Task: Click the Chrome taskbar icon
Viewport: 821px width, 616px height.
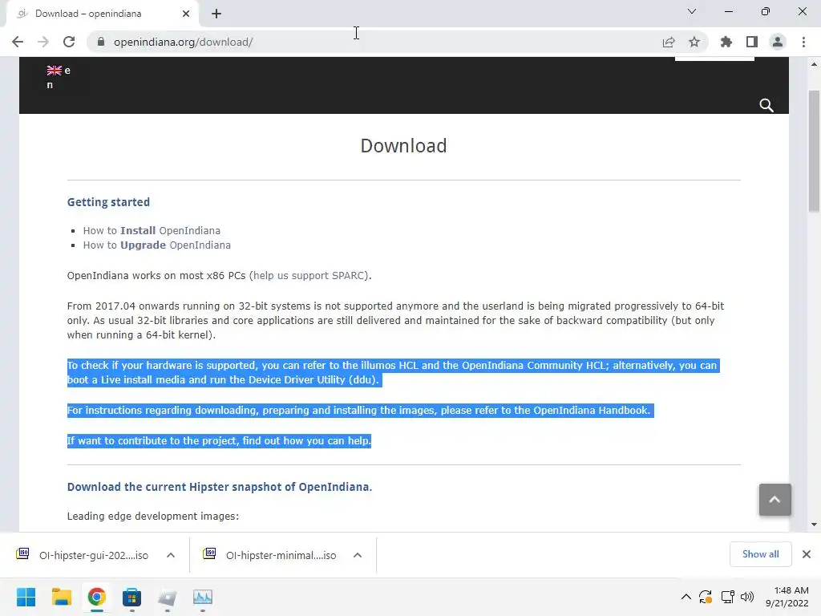Action: pos(97,597)
